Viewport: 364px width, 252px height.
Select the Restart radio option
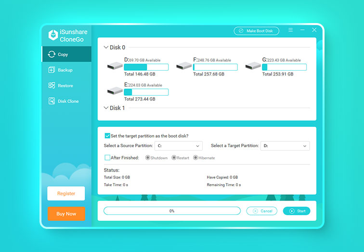click(174, 158)
